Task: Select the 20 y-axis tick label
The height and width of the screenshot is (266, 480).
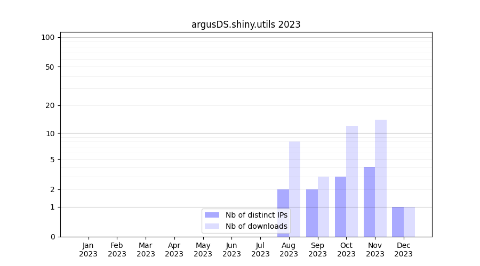Action: pos(50,105)
